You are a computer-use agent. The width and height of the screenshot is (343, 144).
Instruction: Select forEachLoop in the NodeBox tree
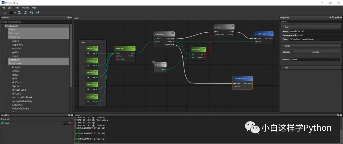pyautogui.click(x=19, y=90)
